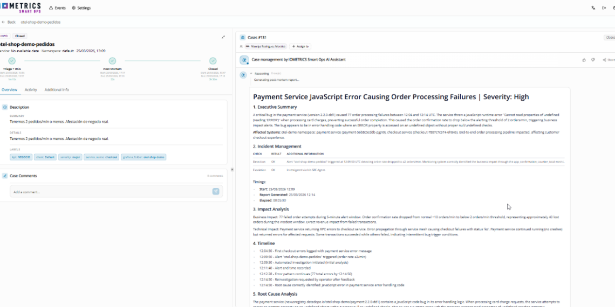Screen dimensions: 615x307
Task: Open the Additional Info tab
Action: (x=57, y=90)
